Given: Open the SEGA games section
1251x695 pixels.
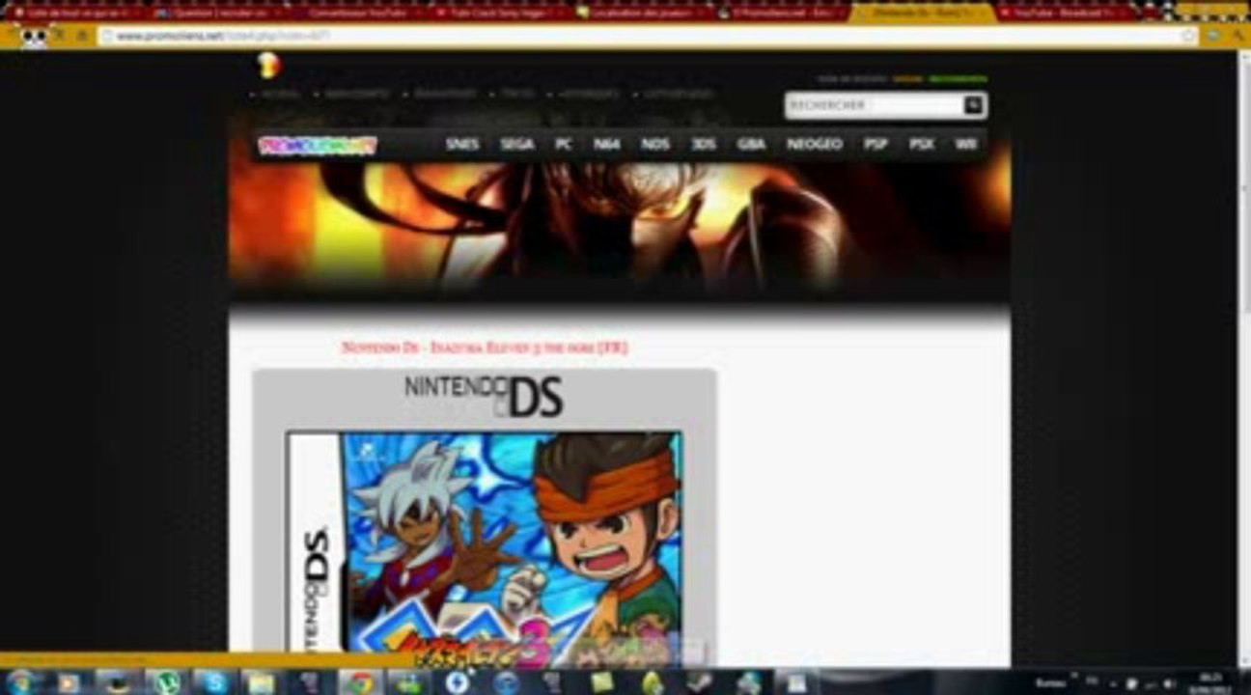Looking at the screenshot, I should (517, 144).
